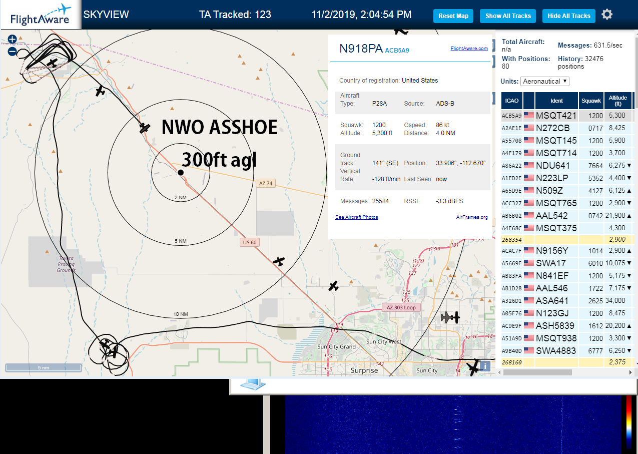Click the N918PA registration heading
Viewport: 638px width, 454px height.
point(361,49)
